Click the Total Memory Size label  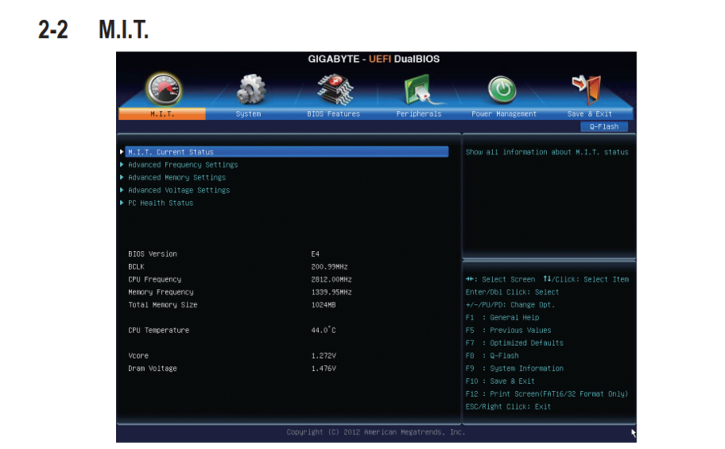[163, 305]
